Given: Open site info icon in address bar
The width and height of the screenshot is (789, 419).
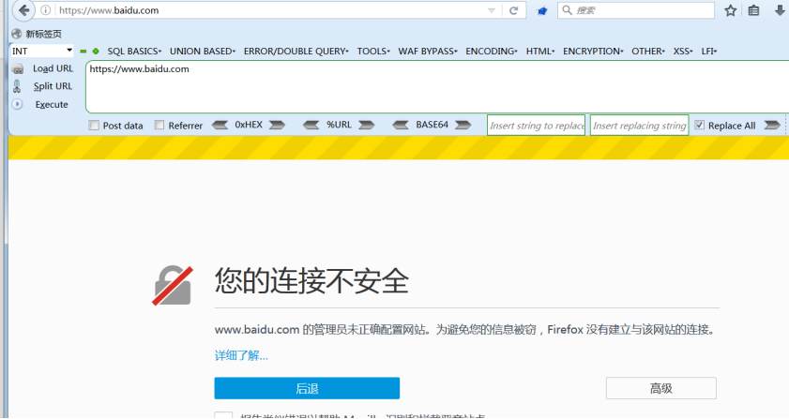Looking at the screenshot, I should (x=46, y=10).
